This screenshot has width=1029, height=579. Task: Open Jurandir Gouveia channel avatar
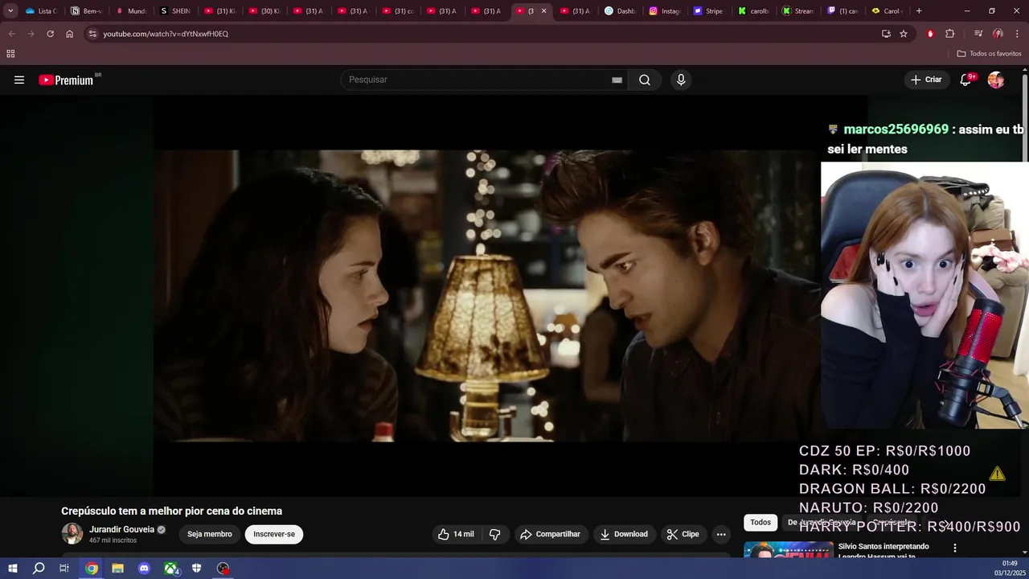(72, 534)
